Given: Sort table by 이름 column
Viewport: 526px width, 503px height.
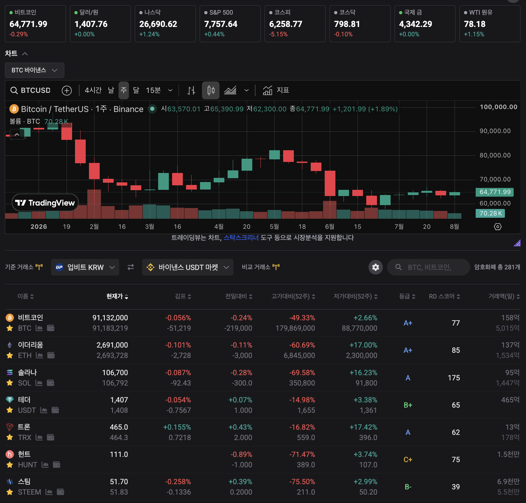Looking at the screenshot, I should click(x=26, y=296).
